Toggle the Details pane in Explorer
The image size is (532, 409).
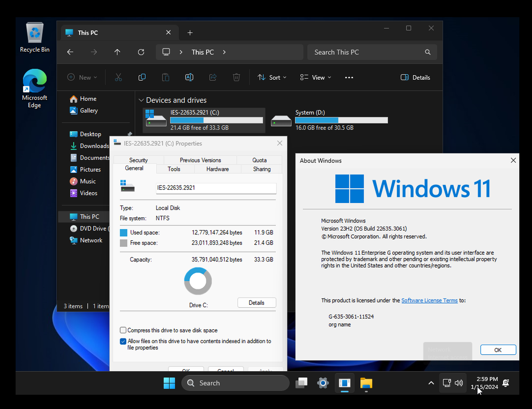[x=415, y=78]
